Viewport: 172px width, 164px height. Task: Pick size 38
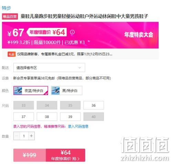tap(47, 117)
